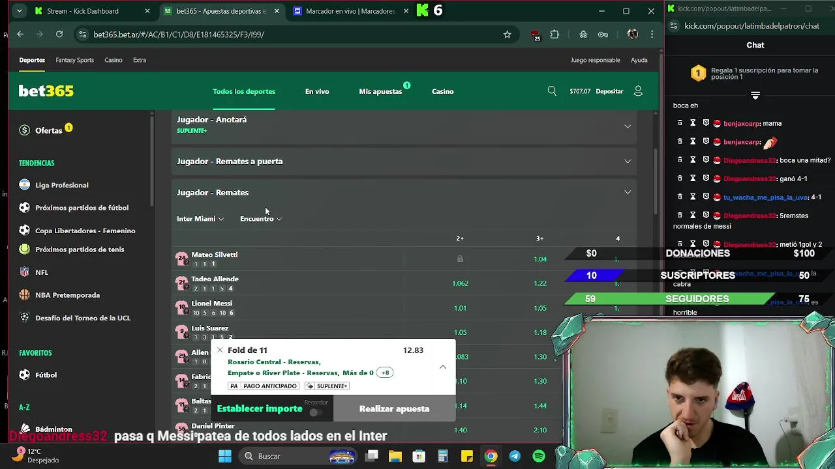Screen dimensions: 835x469
Task: Open Mis apuestas tab
Action: click(x=380, y=91)
